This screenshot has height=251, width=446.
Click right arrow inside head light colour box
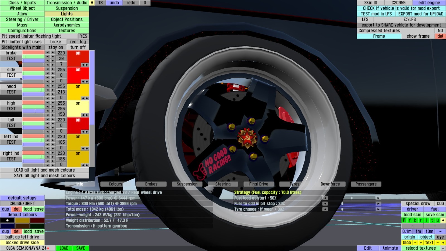tap(87, 98)
